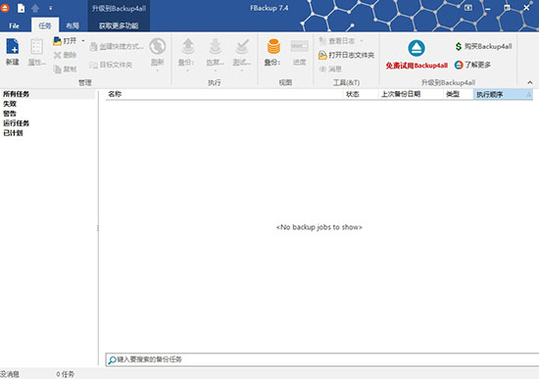Click the View log (查看日志) icon
The width and height of the screenshot is (539, 379).
[x=322, y=41]
